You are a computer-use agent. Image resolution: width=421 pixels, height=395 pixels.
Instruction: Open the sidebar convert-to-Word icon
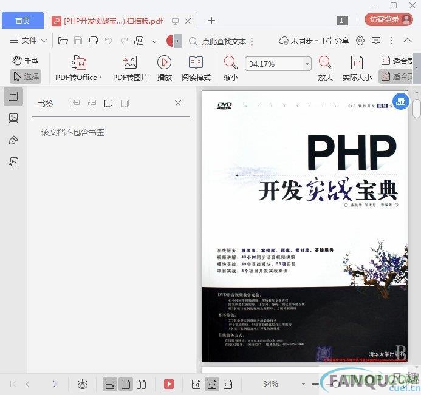point(13,162)
